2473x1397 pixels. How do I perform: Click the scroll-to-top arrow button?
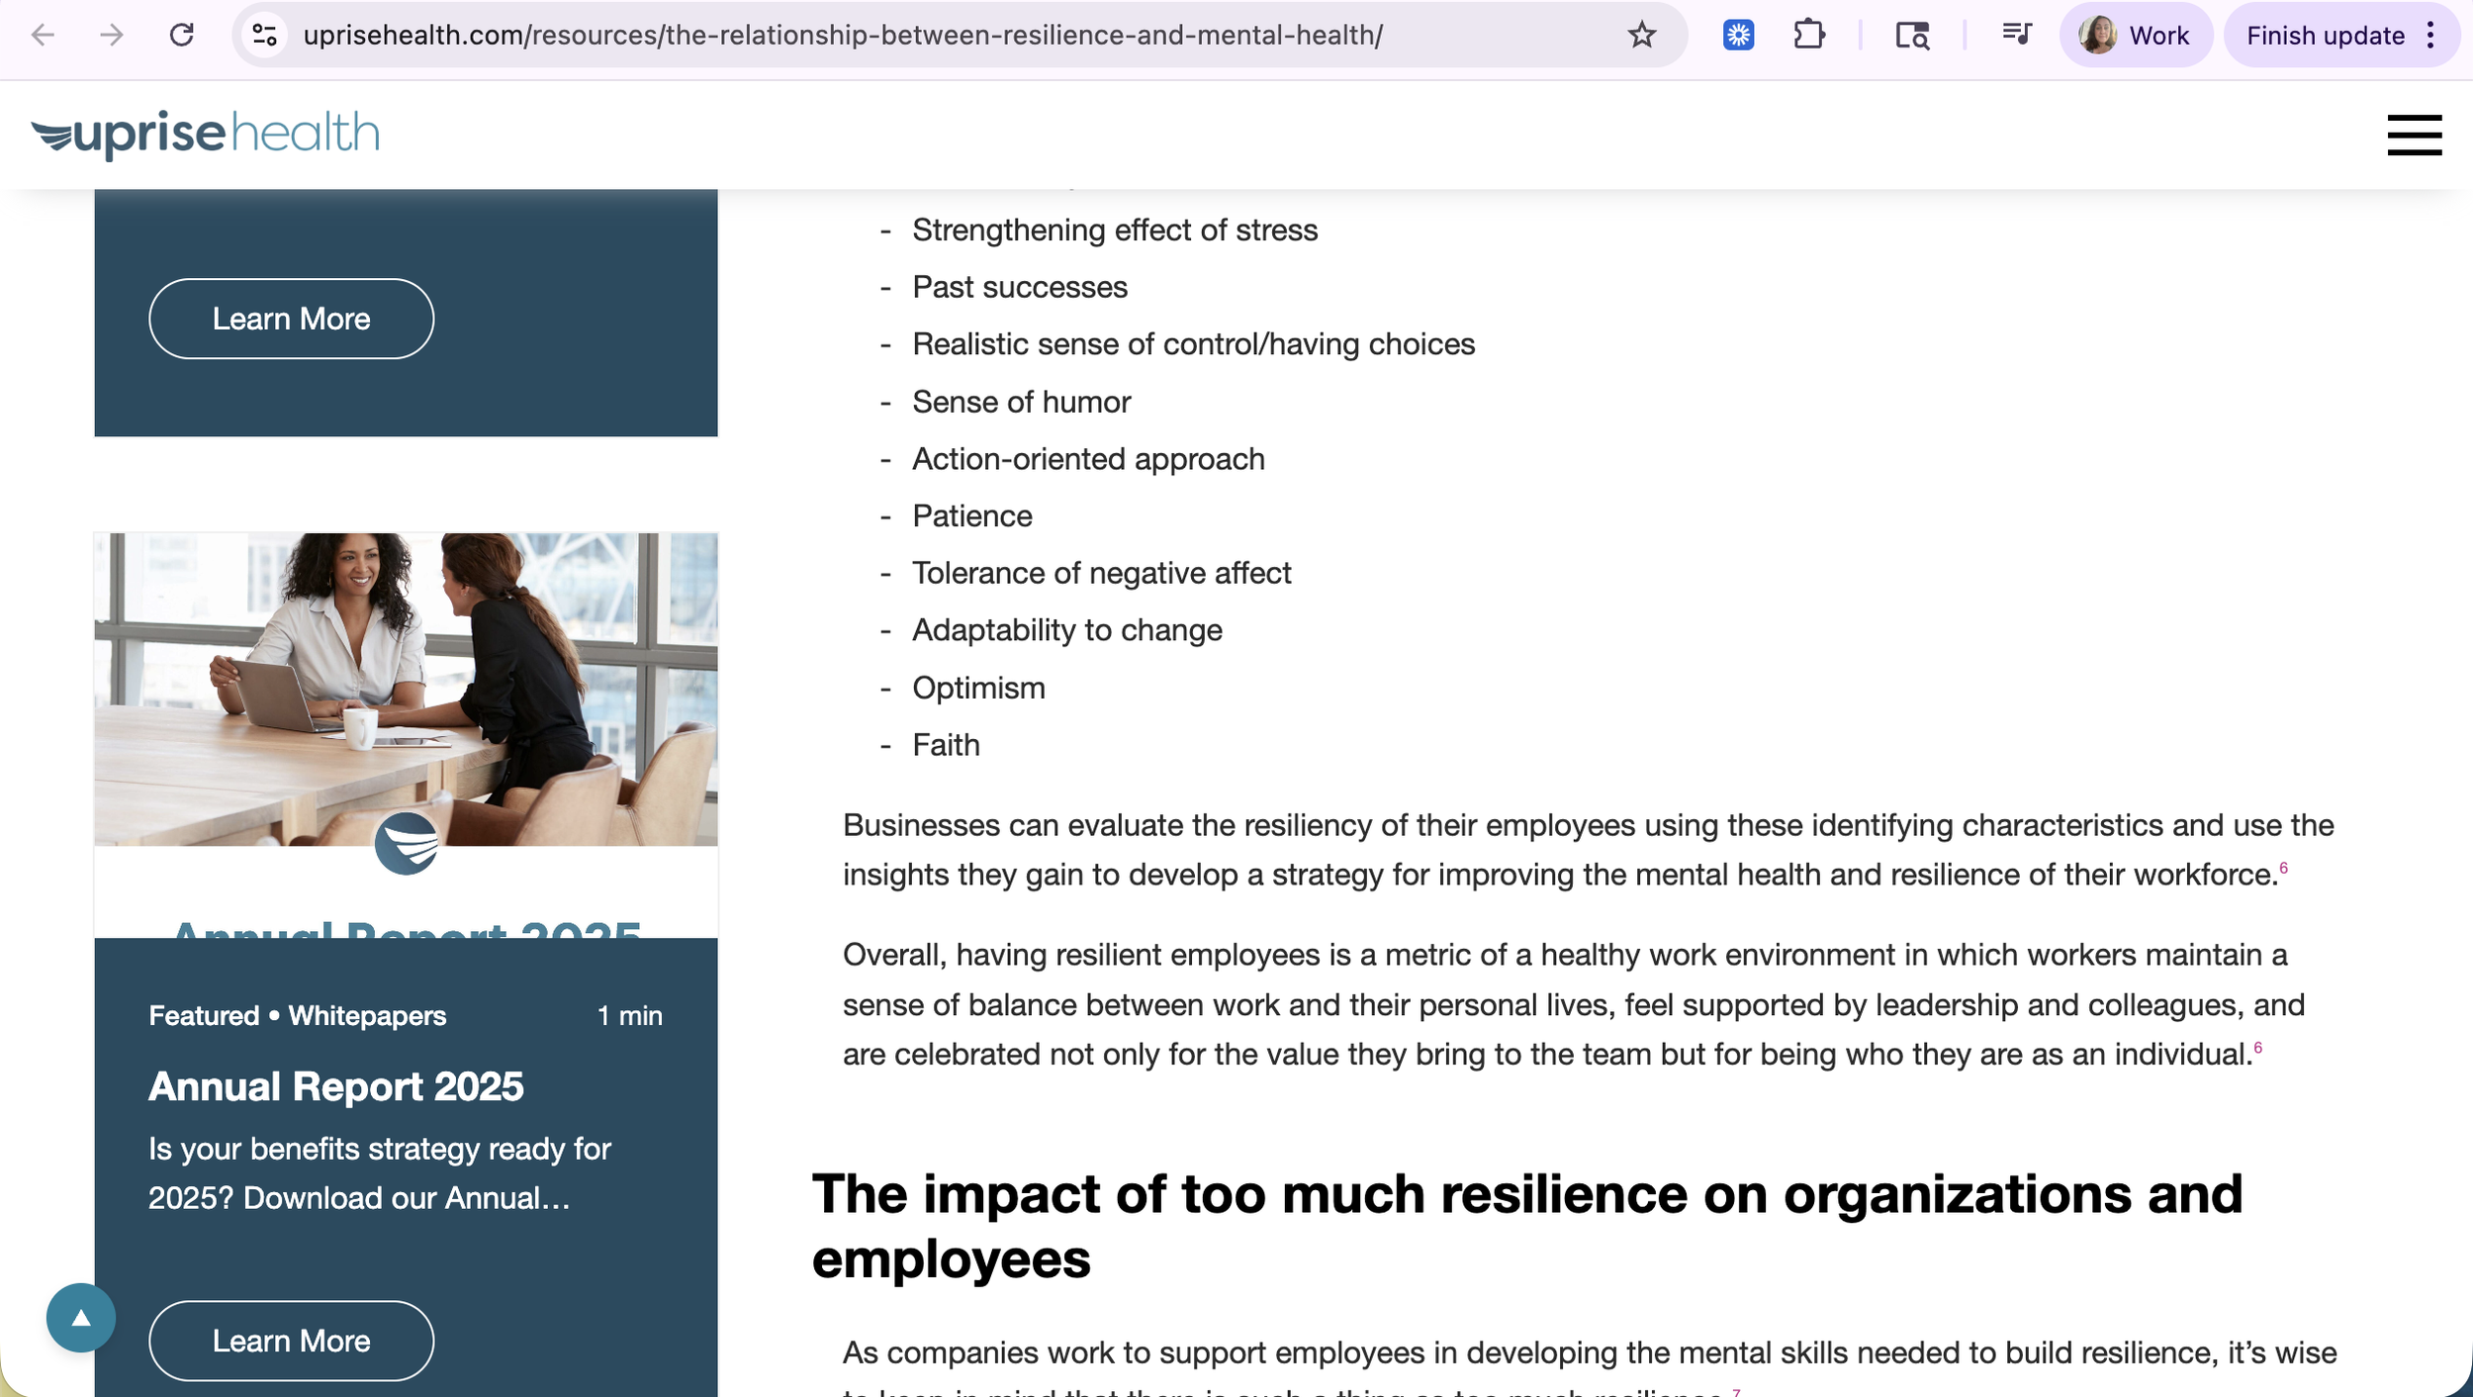(81, 1317)
